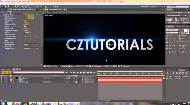
Task: Open Color Mode Tint dropdown
Action: pyautogui.click(x=31, y=28)
